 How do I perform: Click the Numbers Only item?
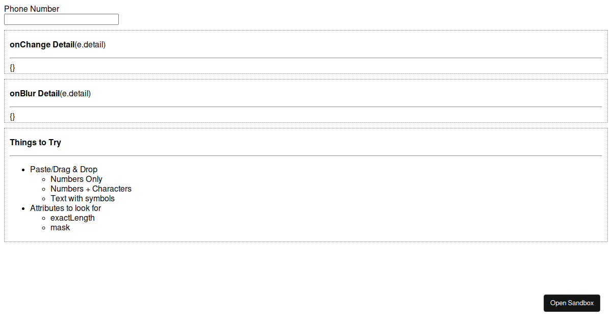[76, 179]
